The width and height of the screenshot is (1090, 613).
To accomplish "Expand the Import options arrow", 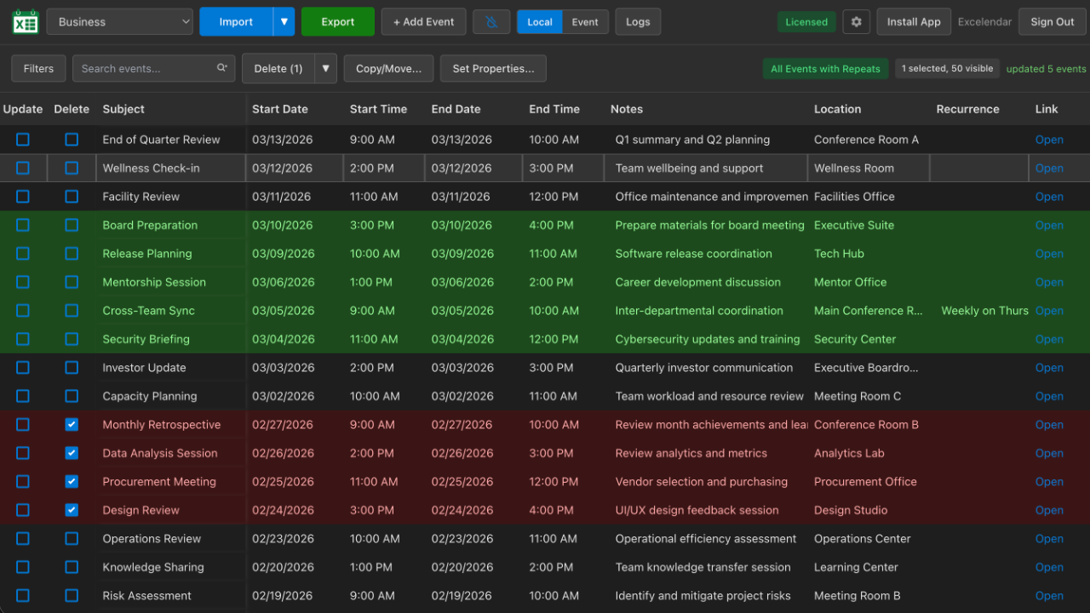I will (284, 22).
